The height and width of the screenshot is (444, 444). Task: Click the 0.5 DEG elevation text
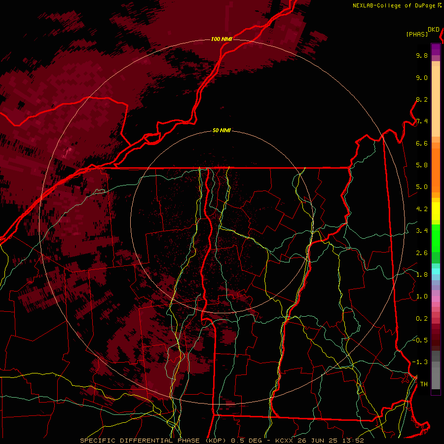coord(246,441)
